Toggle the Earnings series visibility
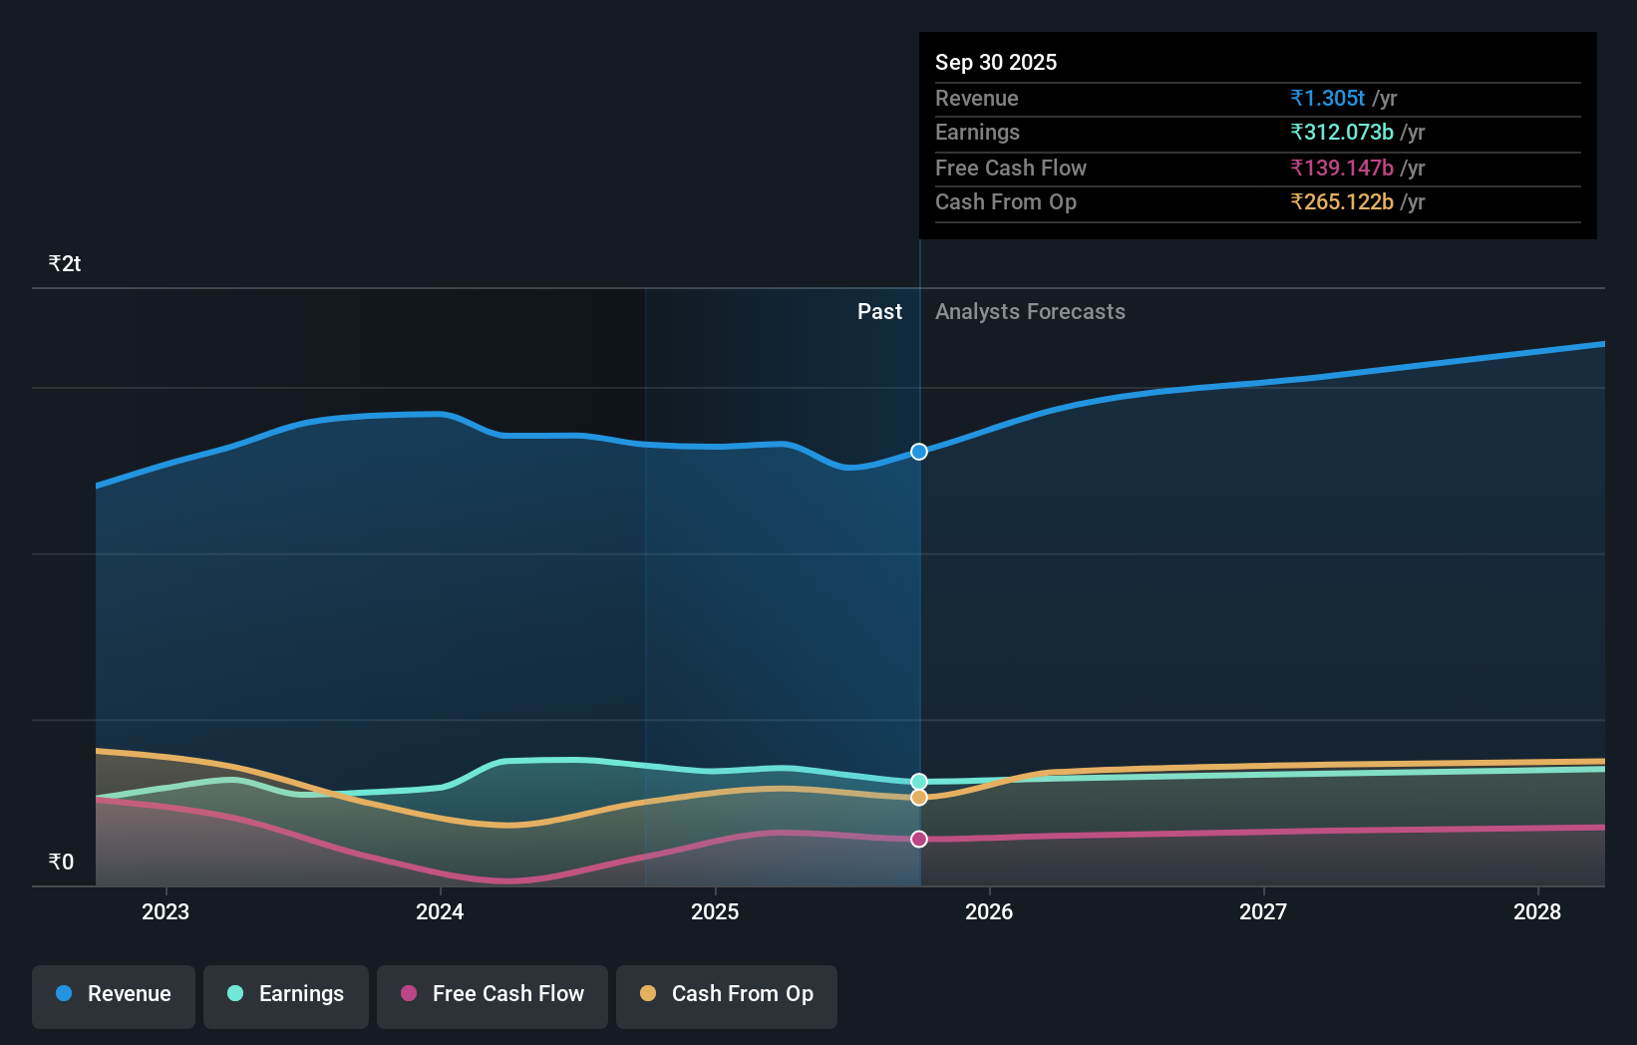The image size is (1637, 1045). (x=286, y=994)
